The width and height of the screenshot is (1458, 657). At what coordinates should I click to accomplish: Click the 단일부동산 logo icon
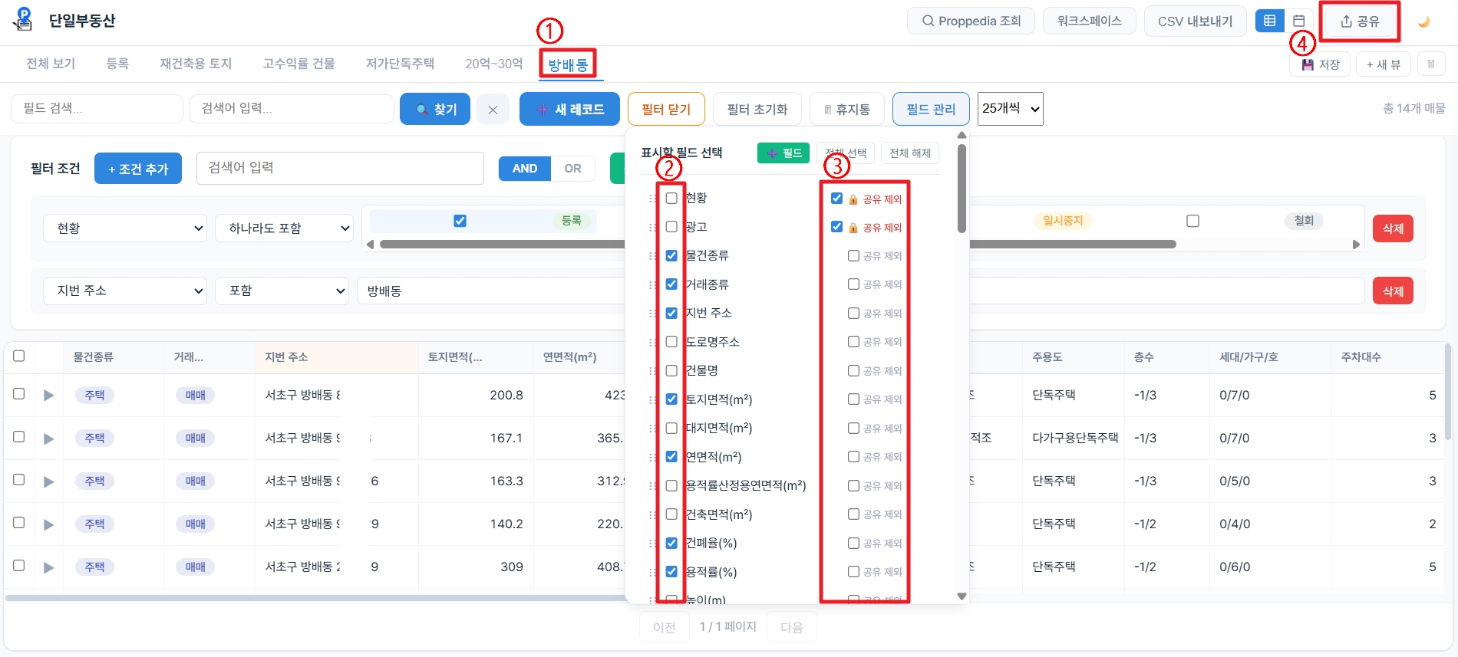point(23,19)
